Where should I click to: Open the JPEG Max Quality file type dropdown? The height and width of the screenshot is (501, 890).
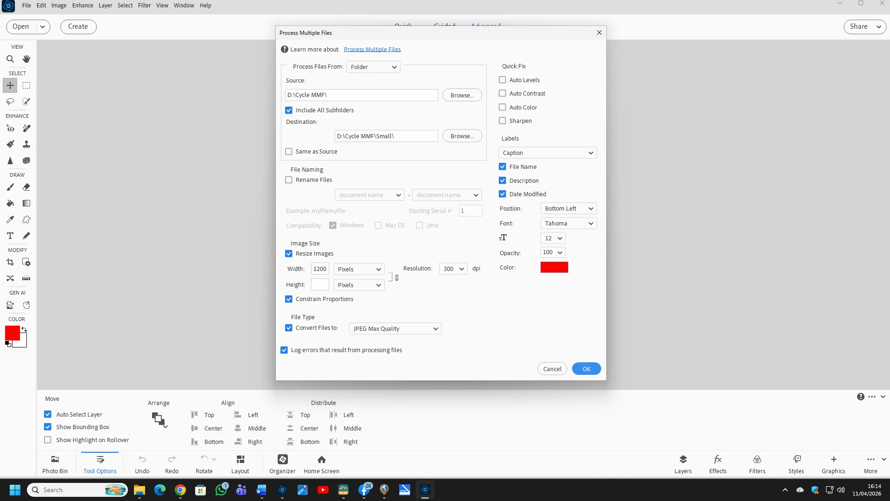[395, 328]
